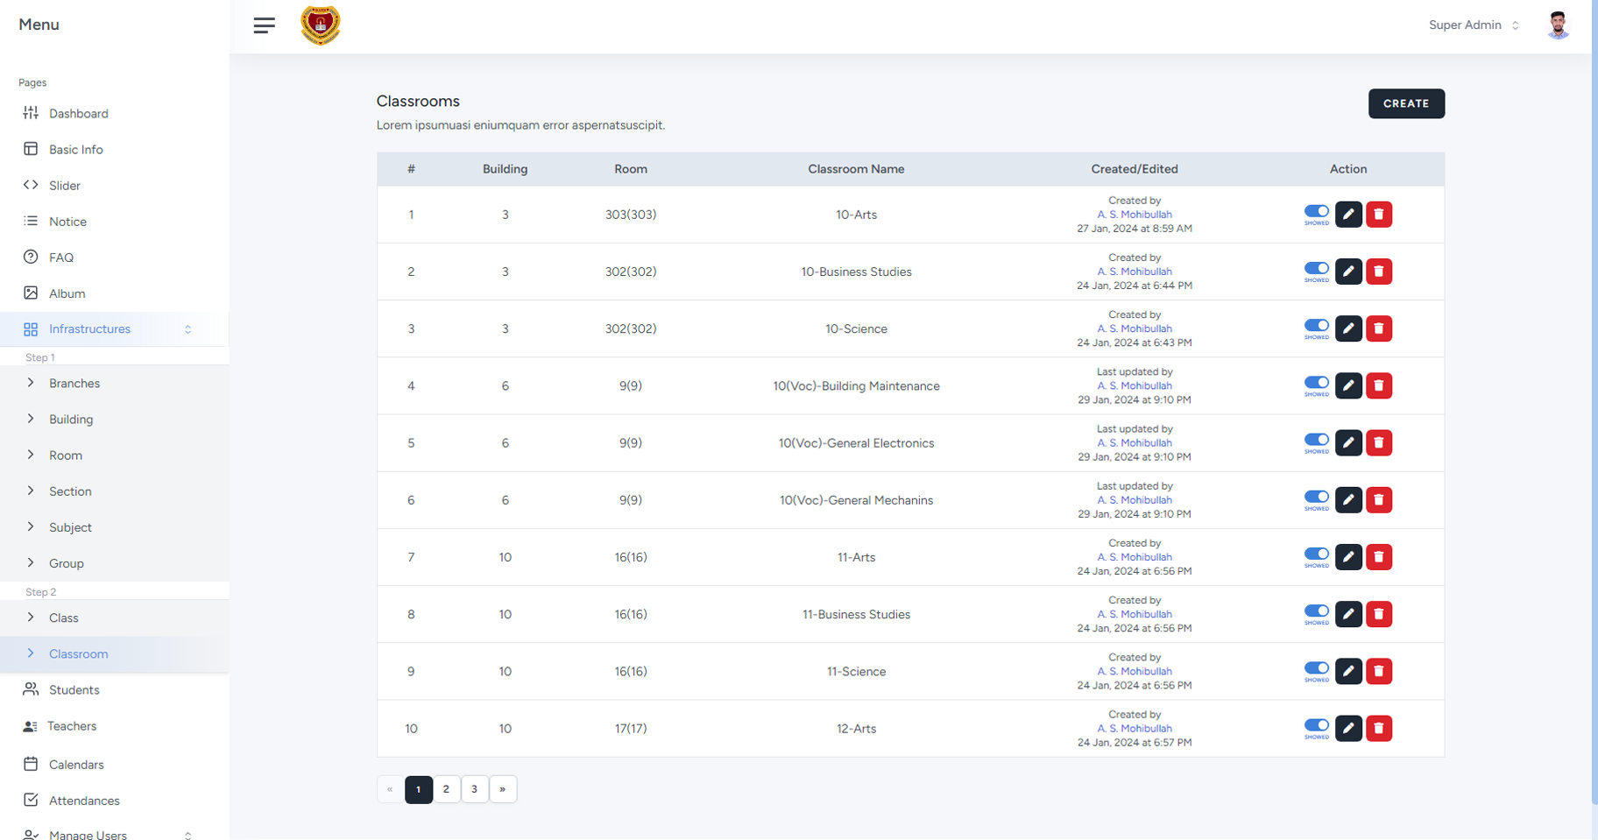Click the CREATE button
Screen dimensions: 1598x840
(1405, 103)
